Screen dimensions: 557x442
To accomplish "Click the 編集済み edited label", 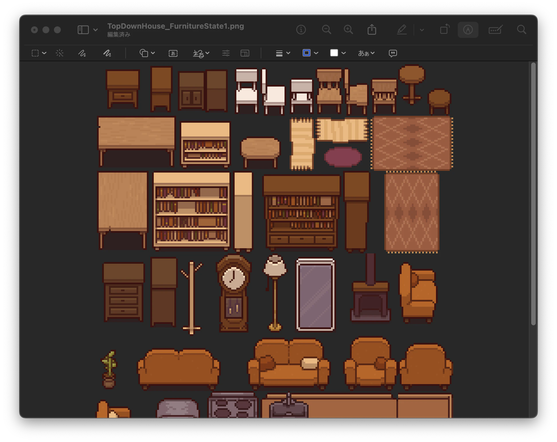I will (x=119, y=35).
